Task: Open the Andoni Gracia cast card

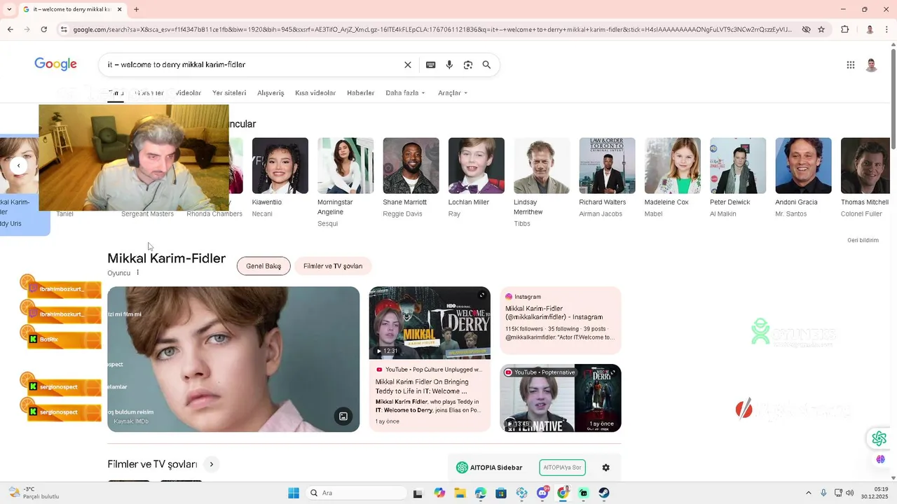Action: tap(804, 178)
